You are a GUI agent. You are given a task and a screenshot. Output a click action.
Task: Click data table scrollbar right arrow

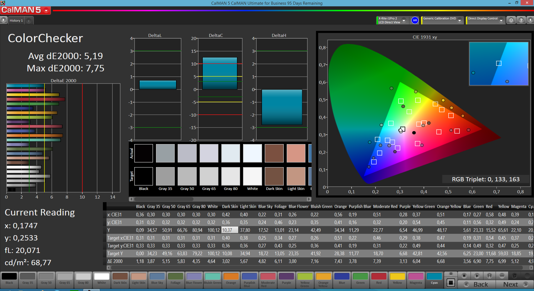click(531, 268)
